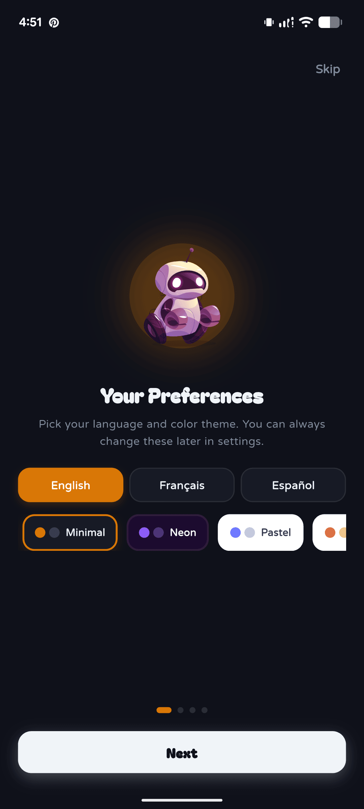Select the Minimal color theme
Image resolution: width=364 pixels, height=809 pixels.
[x=70, y=533]
